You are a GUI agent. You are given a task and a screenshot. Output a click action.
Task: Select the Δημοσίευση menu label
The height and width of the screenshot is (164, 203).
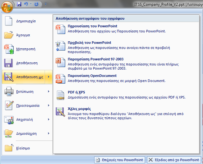(26, 133)
